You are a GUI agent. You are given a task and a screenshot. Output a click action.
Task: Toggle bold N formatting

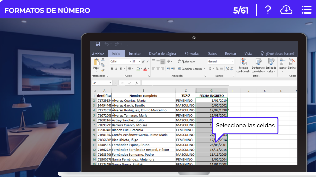[112, 69]
